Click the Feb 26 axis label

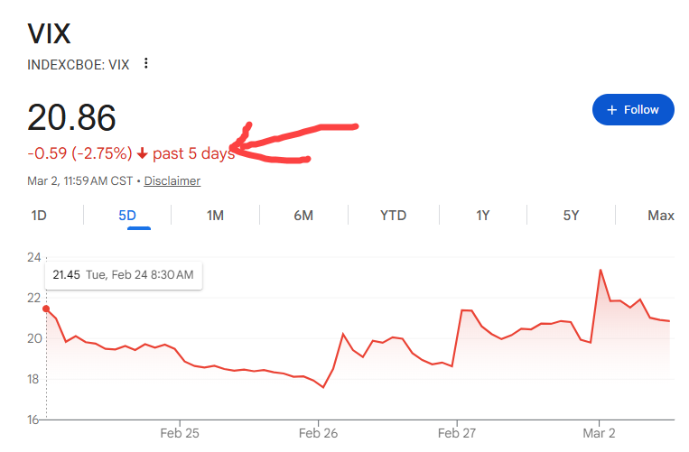(318, 433)
